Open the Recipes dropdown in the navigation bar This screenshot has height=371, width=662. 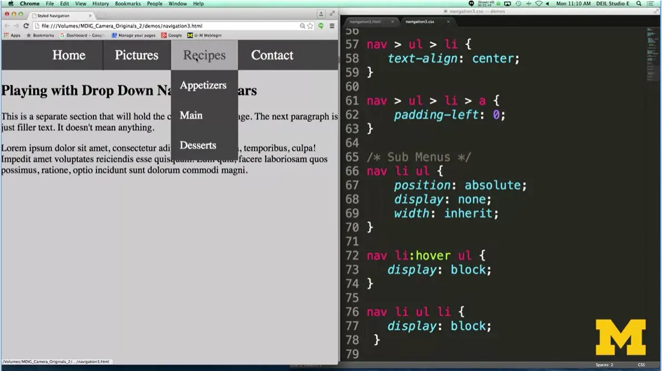point(204,55)
